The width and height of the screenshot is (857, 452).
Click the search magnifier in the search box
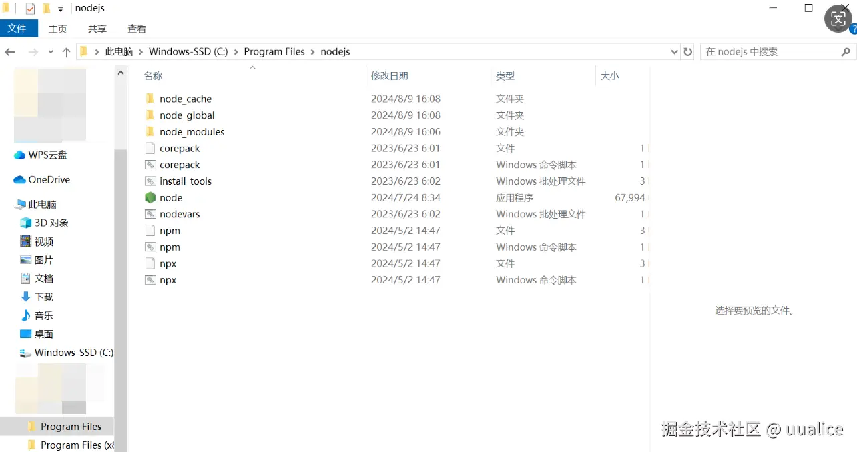(846, 51)
